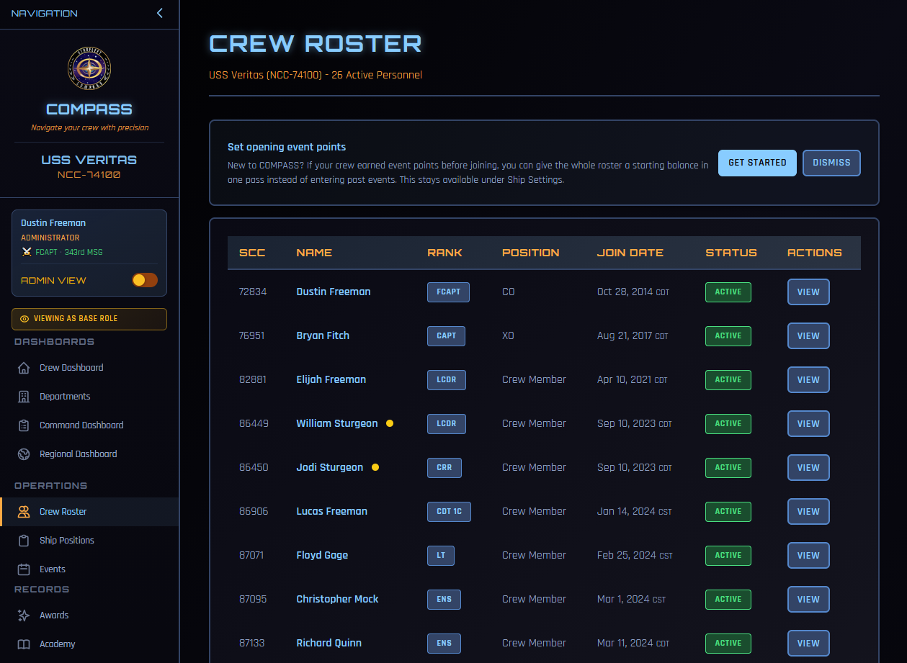Click the FCAPT rank badge

pyautogui.click(x=448, y=292)
